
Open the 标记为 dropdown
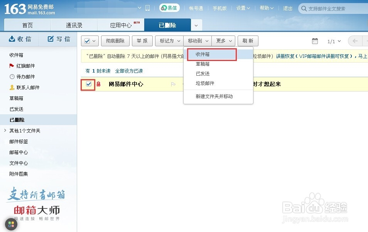(x=169, y=41)
